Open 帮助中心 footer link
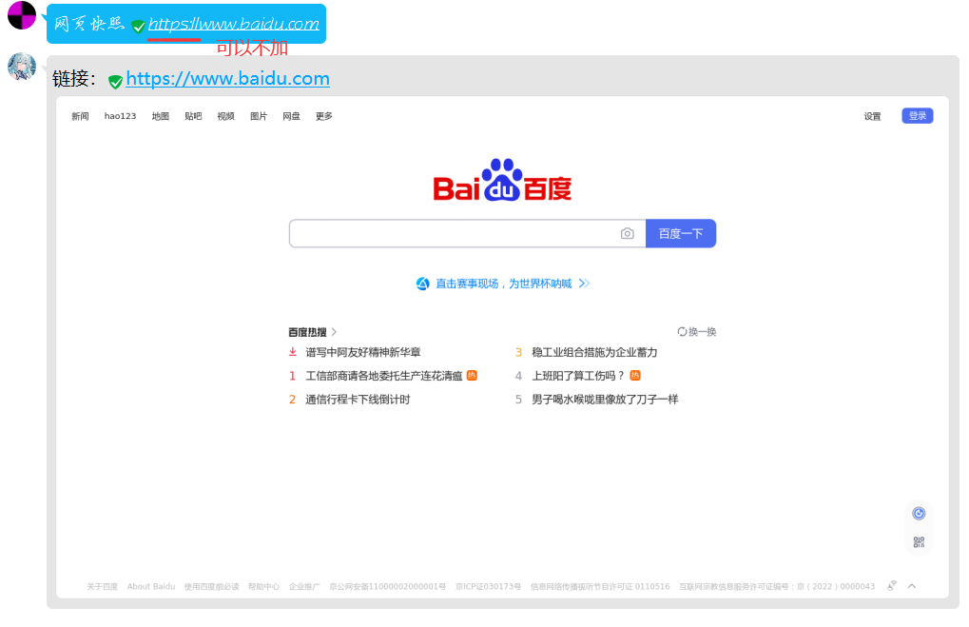 (x=263, y=586)
